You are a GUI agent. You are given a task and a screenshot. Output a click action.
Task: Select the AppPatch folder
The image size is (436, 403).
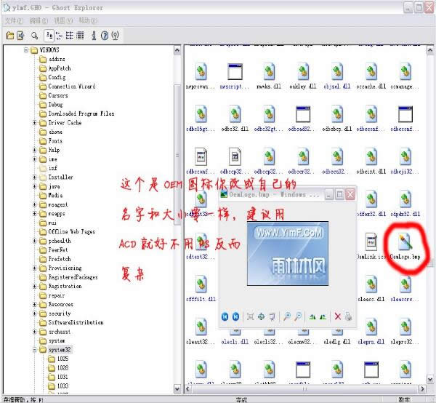(x=60, y=68)
